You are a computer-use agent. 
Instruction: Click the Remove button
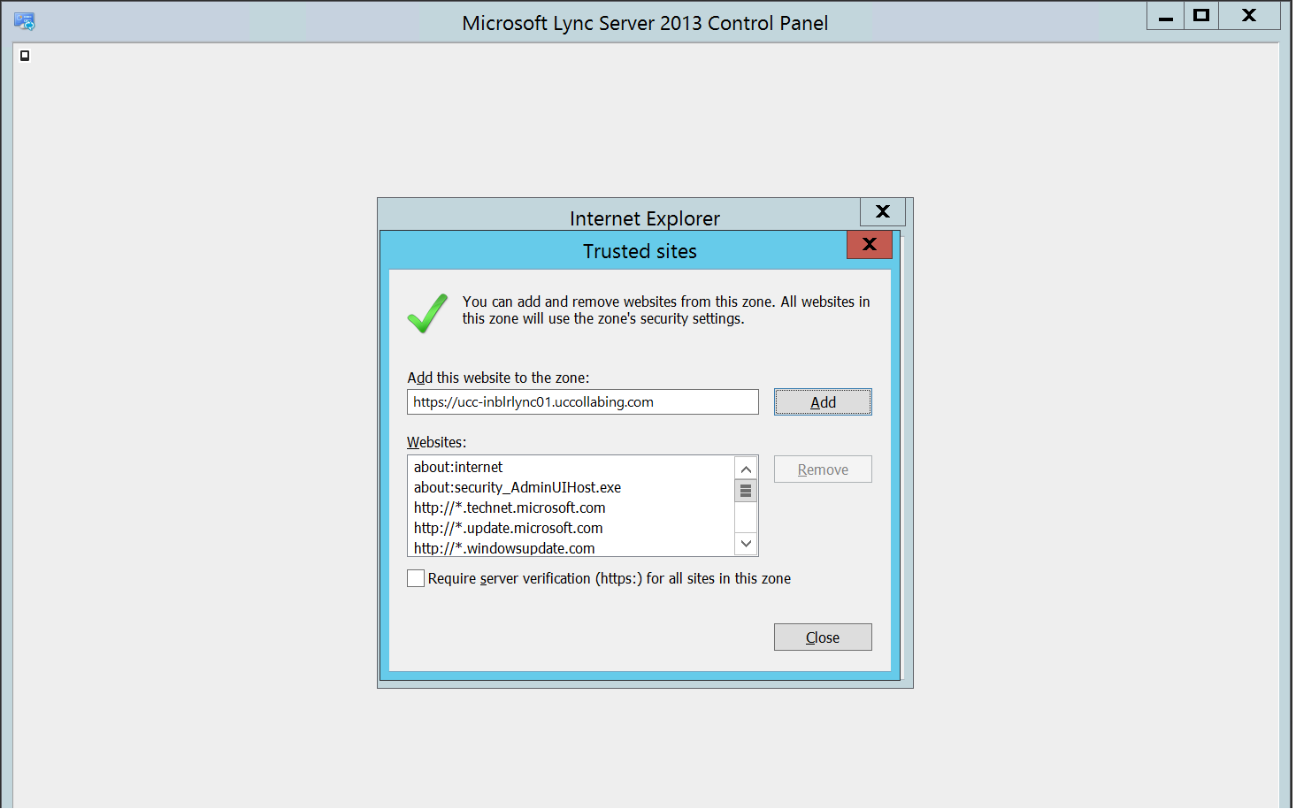[823, 469]
